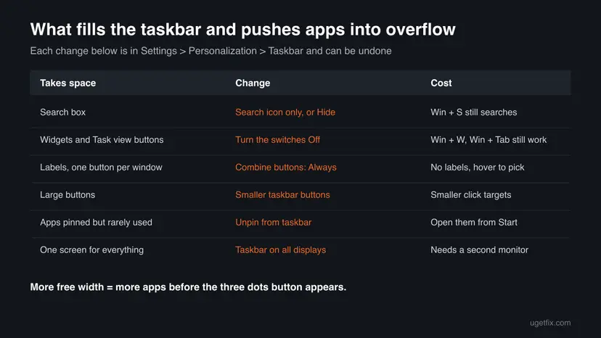This screenshot has height=338, width=601.
Task: Select 'Needs a second monitor' text
Action: [x=480, y=250]
